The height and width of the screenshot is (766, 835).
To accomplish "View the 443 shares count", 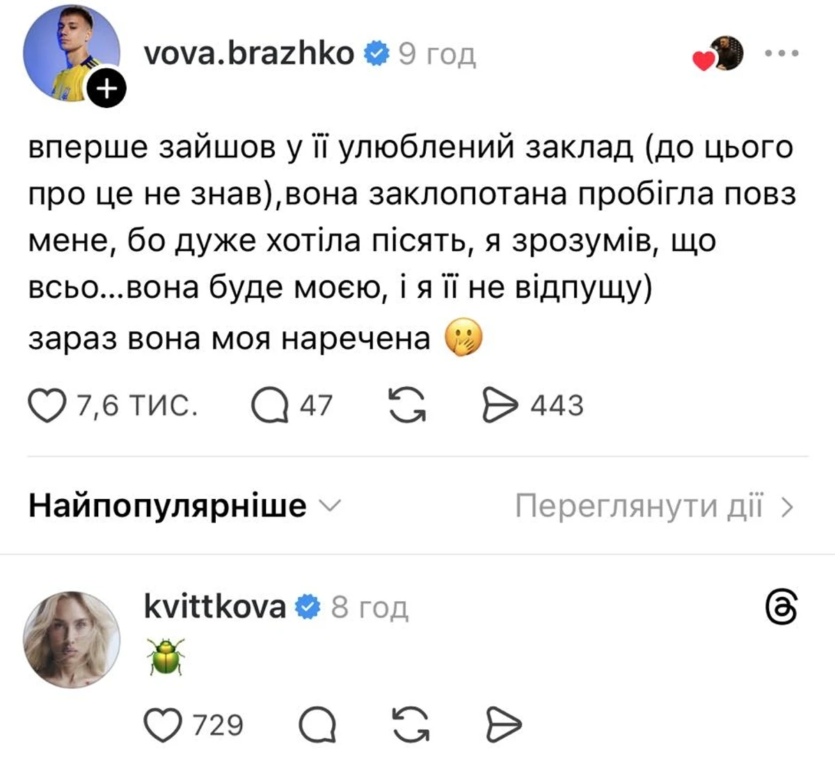I will pos(557,404).
